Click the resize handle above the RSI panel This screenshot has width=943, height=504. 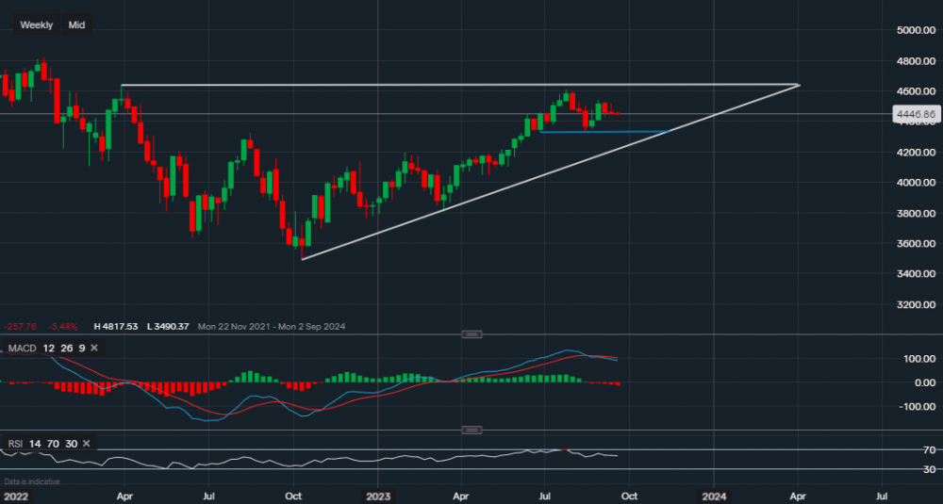471,431
